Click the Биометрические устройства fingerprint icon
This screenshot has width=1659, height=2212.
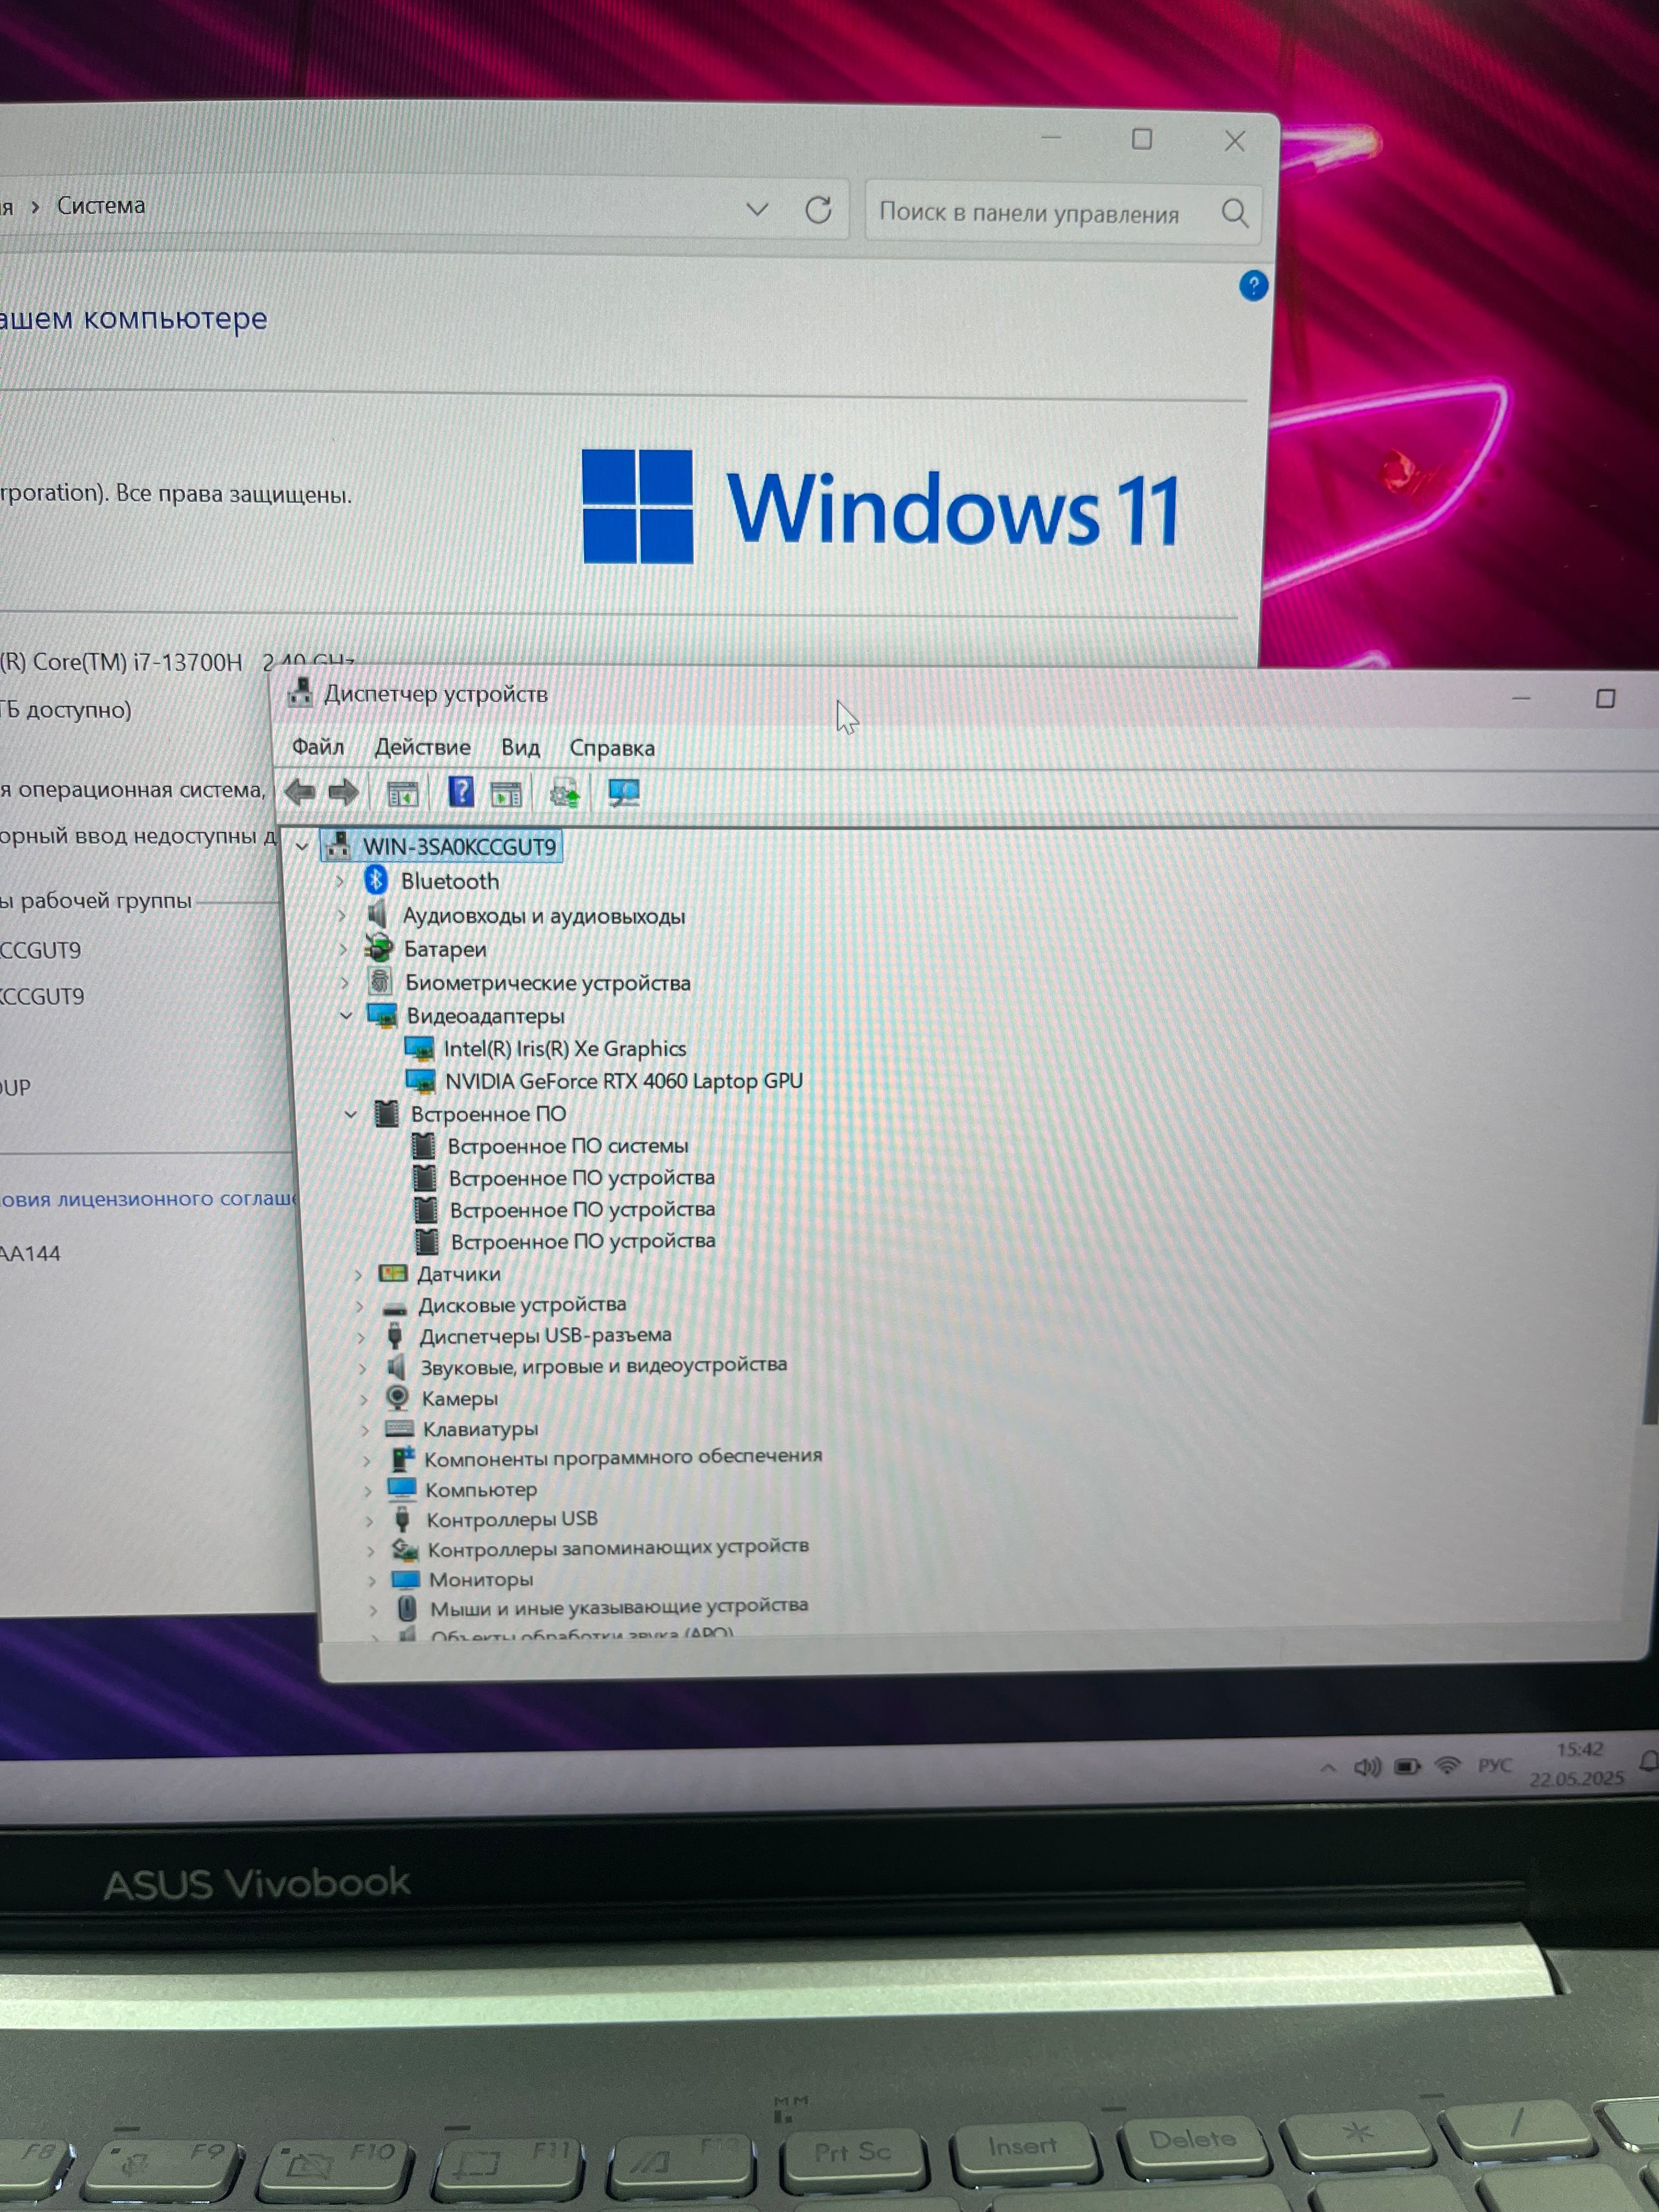click(x=380, y=981)
